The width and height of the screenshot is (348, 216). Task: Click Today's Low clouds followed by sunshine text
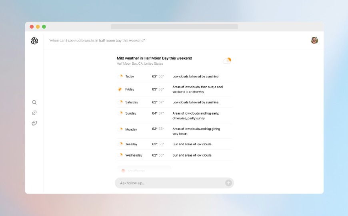[x=196, y=76]
